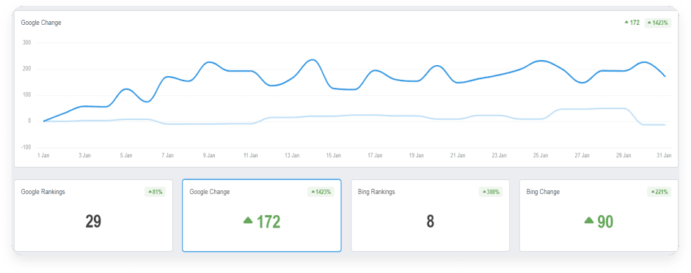Click the 5 Jan axis label
Viewport: 691px width, 273px height.
[x=126, y=156]
